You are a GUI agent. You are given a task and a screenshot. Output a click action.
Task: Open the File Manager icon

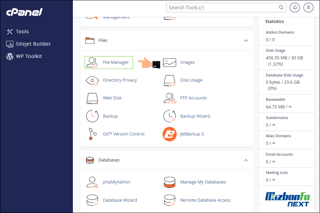click(92, 62)
